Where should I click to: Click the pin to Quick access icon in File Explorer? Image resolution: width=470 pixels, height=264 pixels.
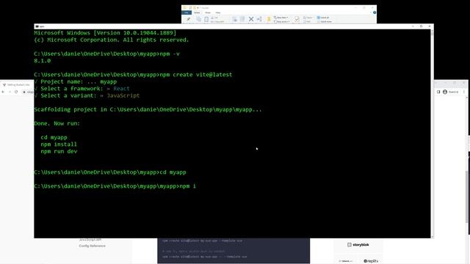click(x=188, y=19)
